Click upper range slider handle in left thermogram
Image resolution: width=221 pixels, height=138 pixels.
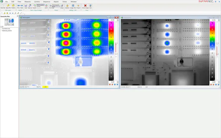tap(116, 43)
